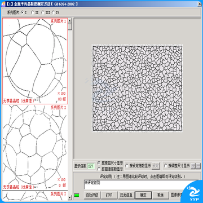Choose 按原图尺寸显示 display option
Image resolution: width=203 pixels, height=203 pixels.
[x=99, y=163]
